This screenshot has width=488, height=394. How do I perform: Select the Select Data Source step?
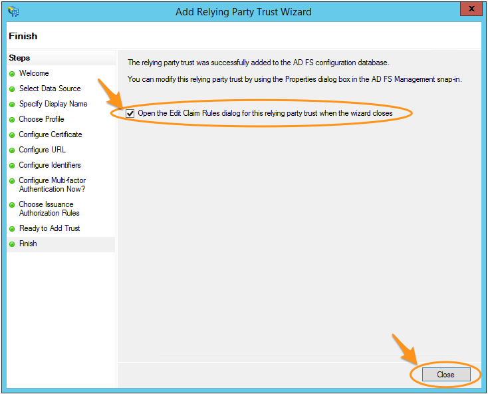50,89
